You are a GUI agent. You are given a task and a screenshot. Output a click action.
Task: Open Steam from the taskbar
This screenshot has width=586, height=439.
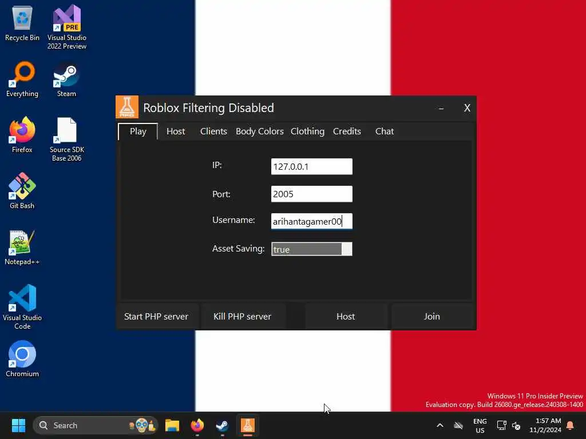(x=223, y=425)
